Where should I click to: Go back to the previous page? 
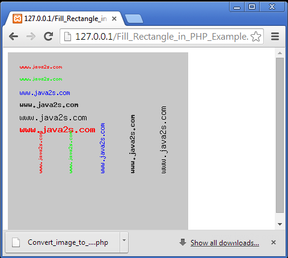coord(14,37)
